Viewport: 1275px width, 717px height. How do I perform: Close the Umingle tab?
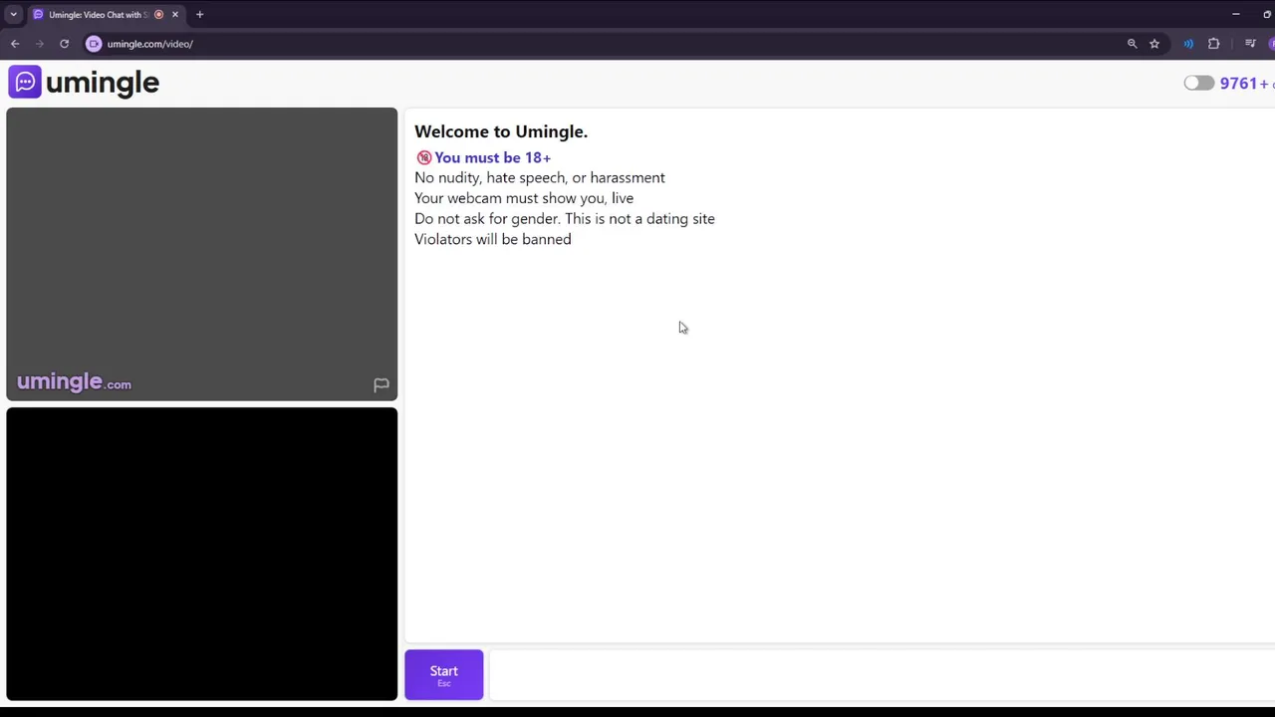pyautogui.click(x=175, y=15)
